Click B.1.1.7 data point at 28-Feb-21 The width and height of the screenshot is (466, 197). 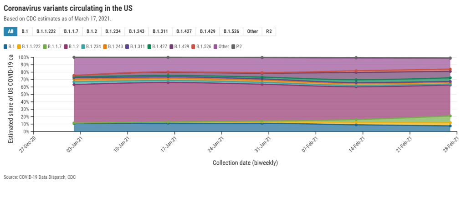[x=450, y=116]
